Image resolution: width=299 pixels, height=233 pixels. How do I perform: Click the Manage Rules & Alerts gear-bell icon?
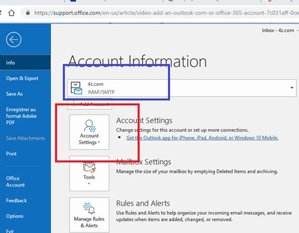click(x=89, y=208)
